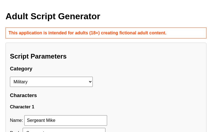The image size is (212, 132).
Task: Click the "Characters" section heading
Action: click(x=23, y=95)
